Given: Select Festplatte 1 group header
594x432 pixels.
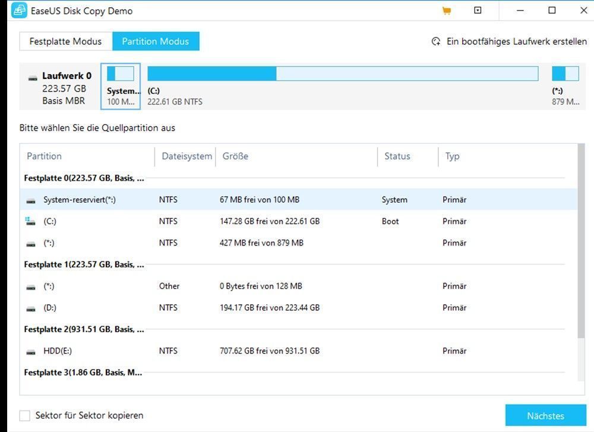Looking at the screenshot, I should click(x=84, y=264).
